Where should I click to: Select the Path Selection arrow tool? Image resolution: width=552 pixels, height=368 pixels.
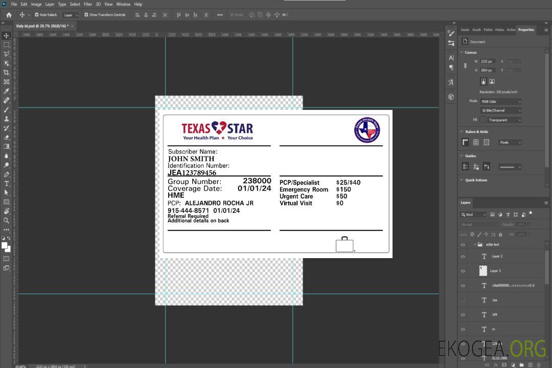click(x=6, y=193)
